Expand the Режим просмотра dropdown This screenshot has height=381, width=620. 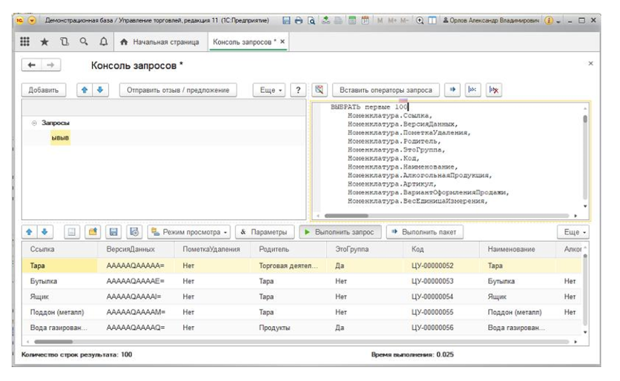190,232
